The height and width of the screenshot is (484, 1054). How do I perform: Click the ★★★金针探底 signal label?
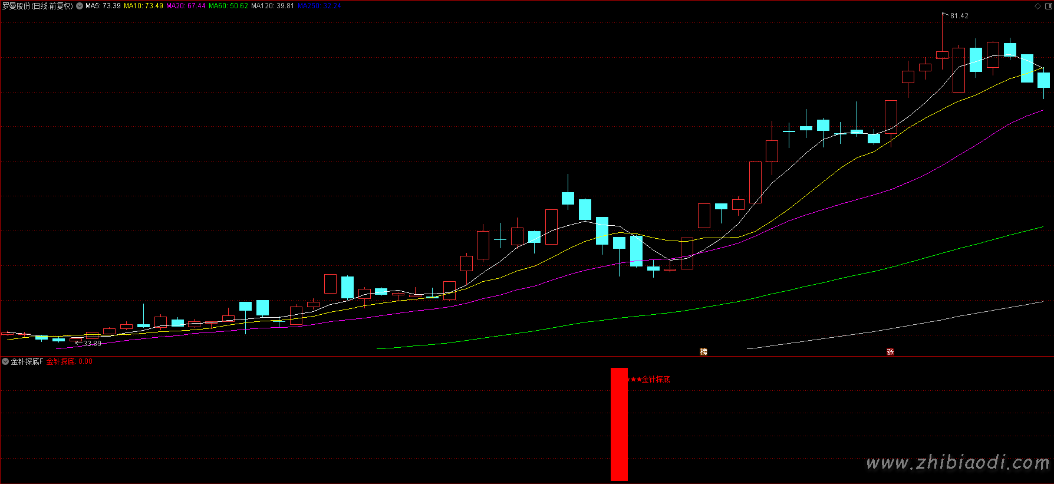pos(649,380)
